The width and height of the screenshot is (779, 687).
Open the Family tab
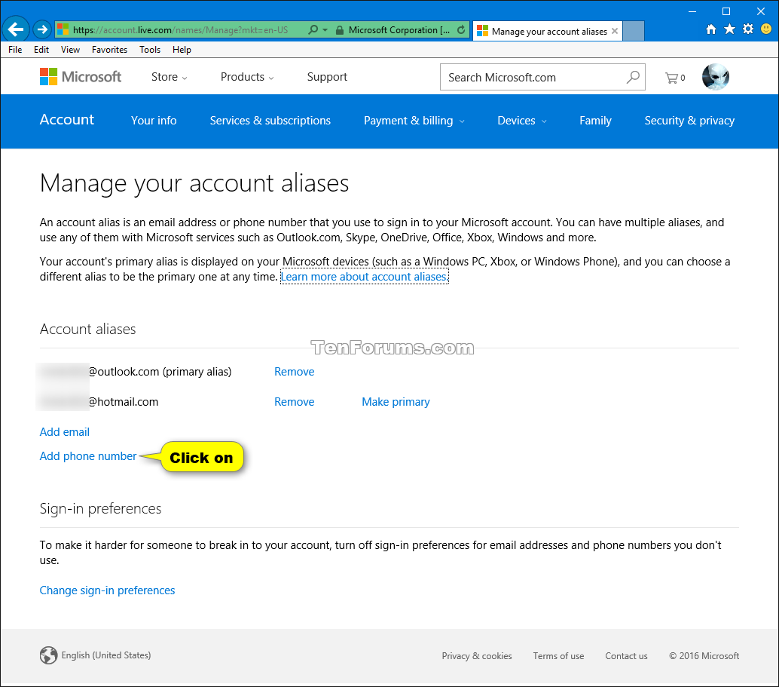point(595,121)
